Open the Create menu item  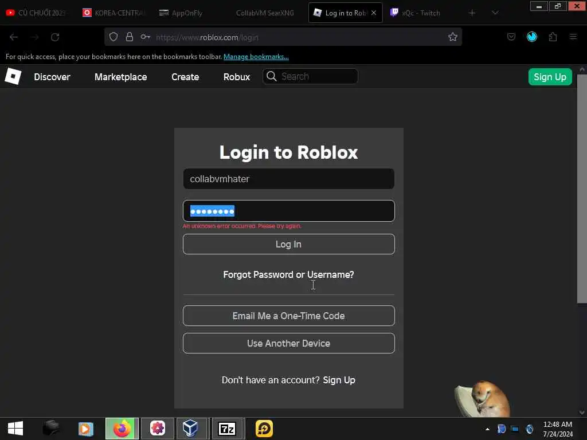(185, 77)
